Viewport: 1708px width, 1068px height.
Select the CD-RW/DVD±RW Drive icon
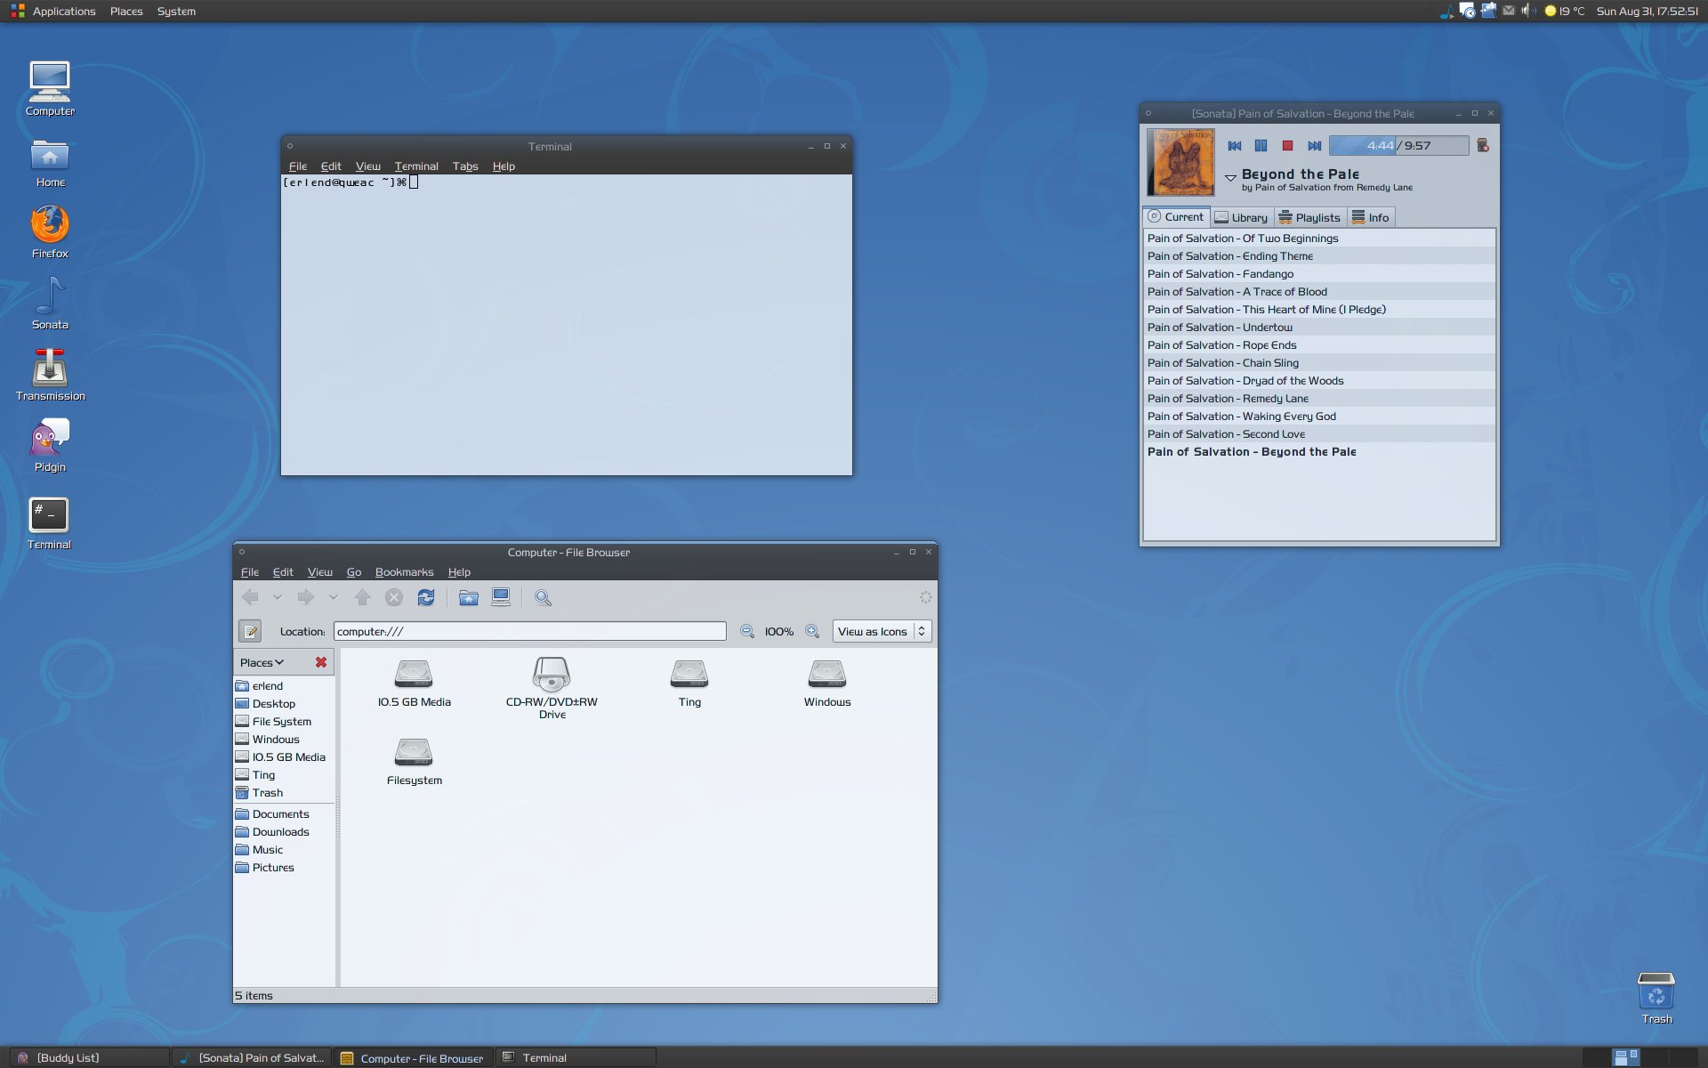click(552, 688)
